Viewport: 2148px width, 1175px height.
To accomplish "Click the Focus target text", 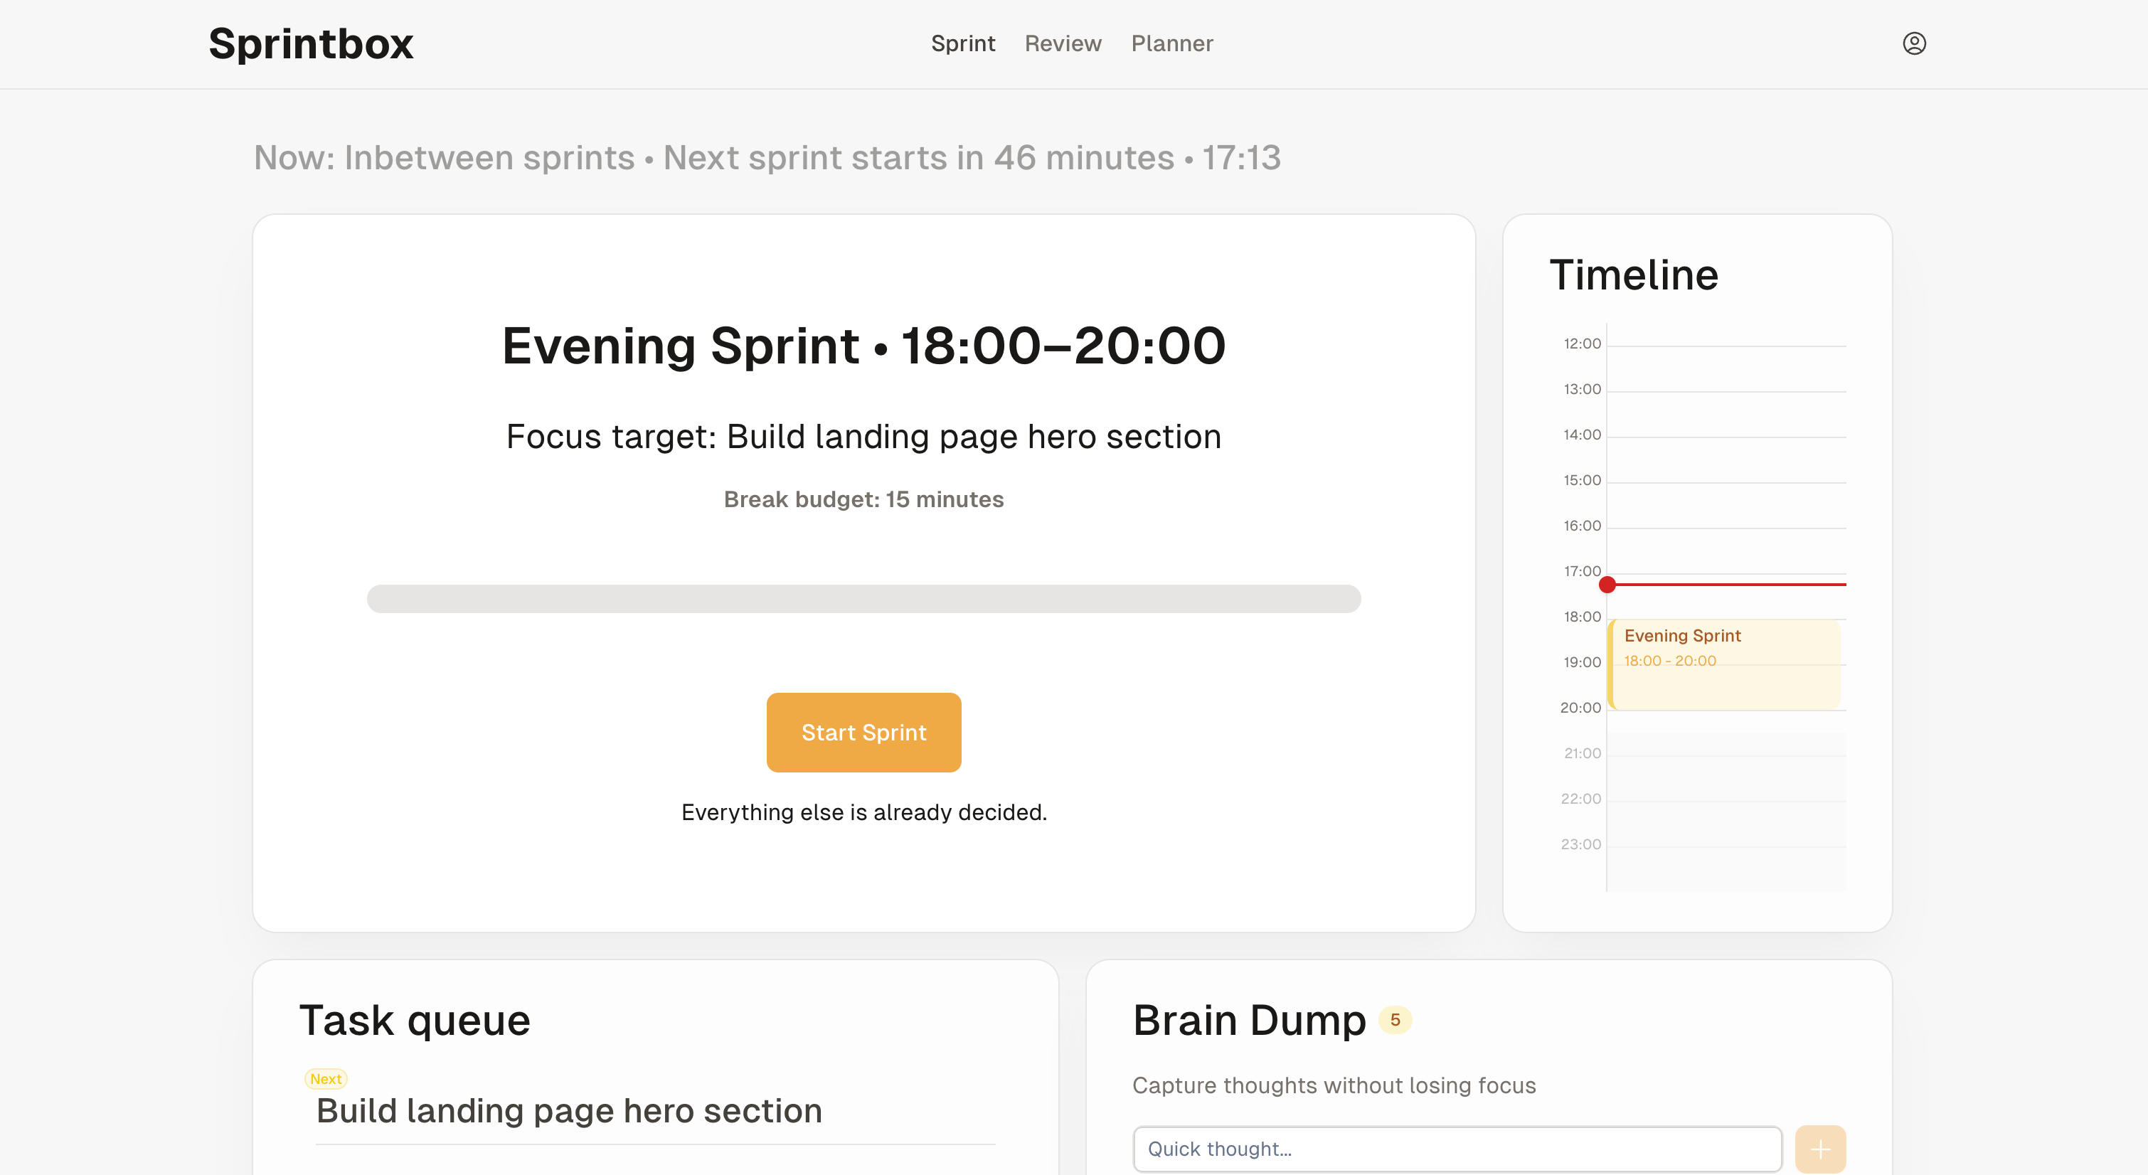I will click(x=863, y=437).
